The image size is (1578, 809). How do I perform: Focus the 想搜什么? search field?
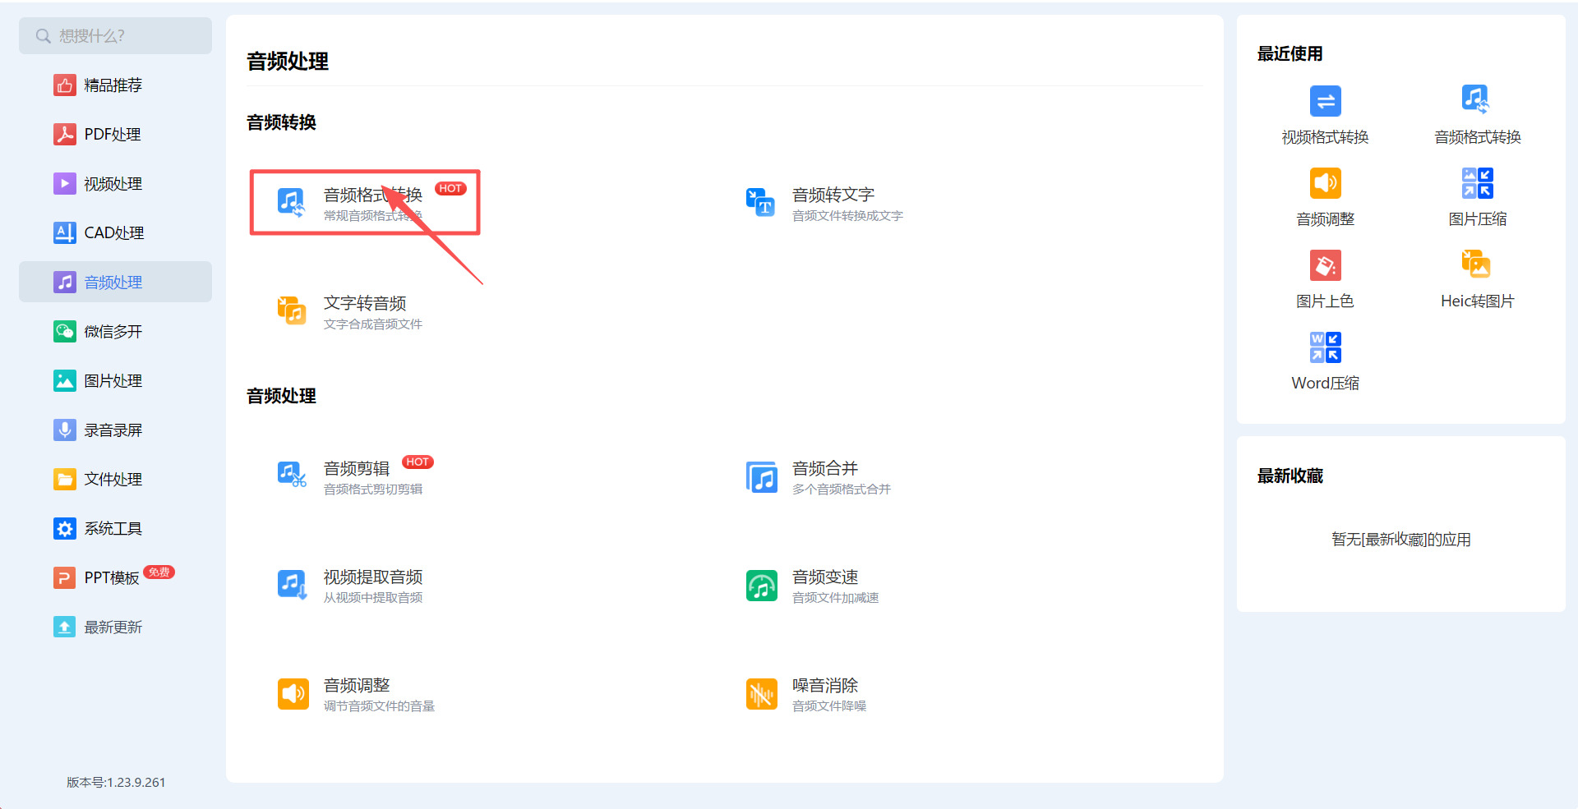115,36
